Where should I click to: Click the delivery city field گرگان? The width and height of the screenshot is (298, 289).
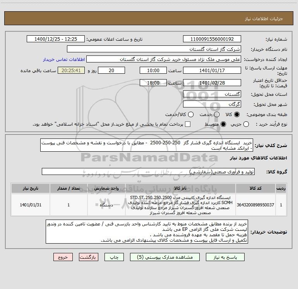pyautogui.click(x=212, y=104)
